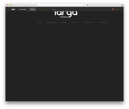Open the Dare brand logo tab

pos(23,9)
